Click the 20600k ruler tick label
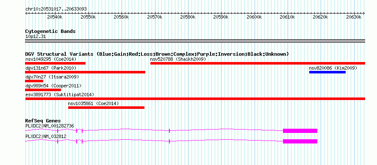The image size is (377, 165). 255,17
